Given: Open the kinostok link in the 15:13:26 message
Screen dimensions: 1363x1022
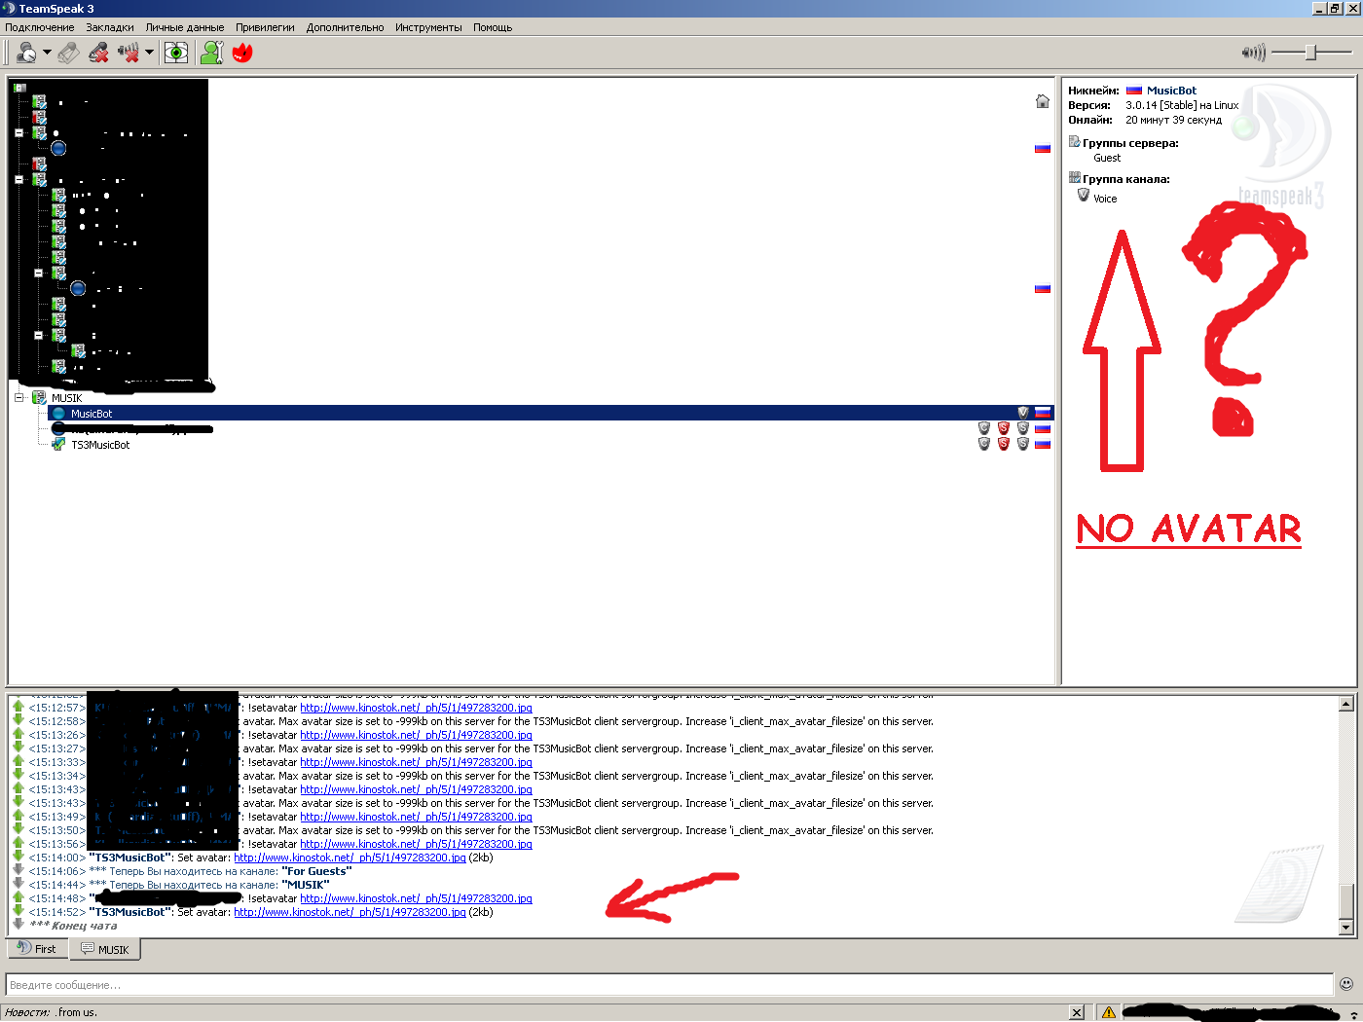Looking at the screenshot, I should pyautogui.click(x=416, y=735).
